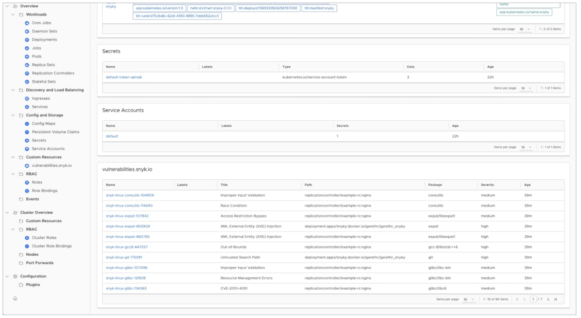Open snyk-linux-gcc8-447557 vulnerability

click(127, 247)
